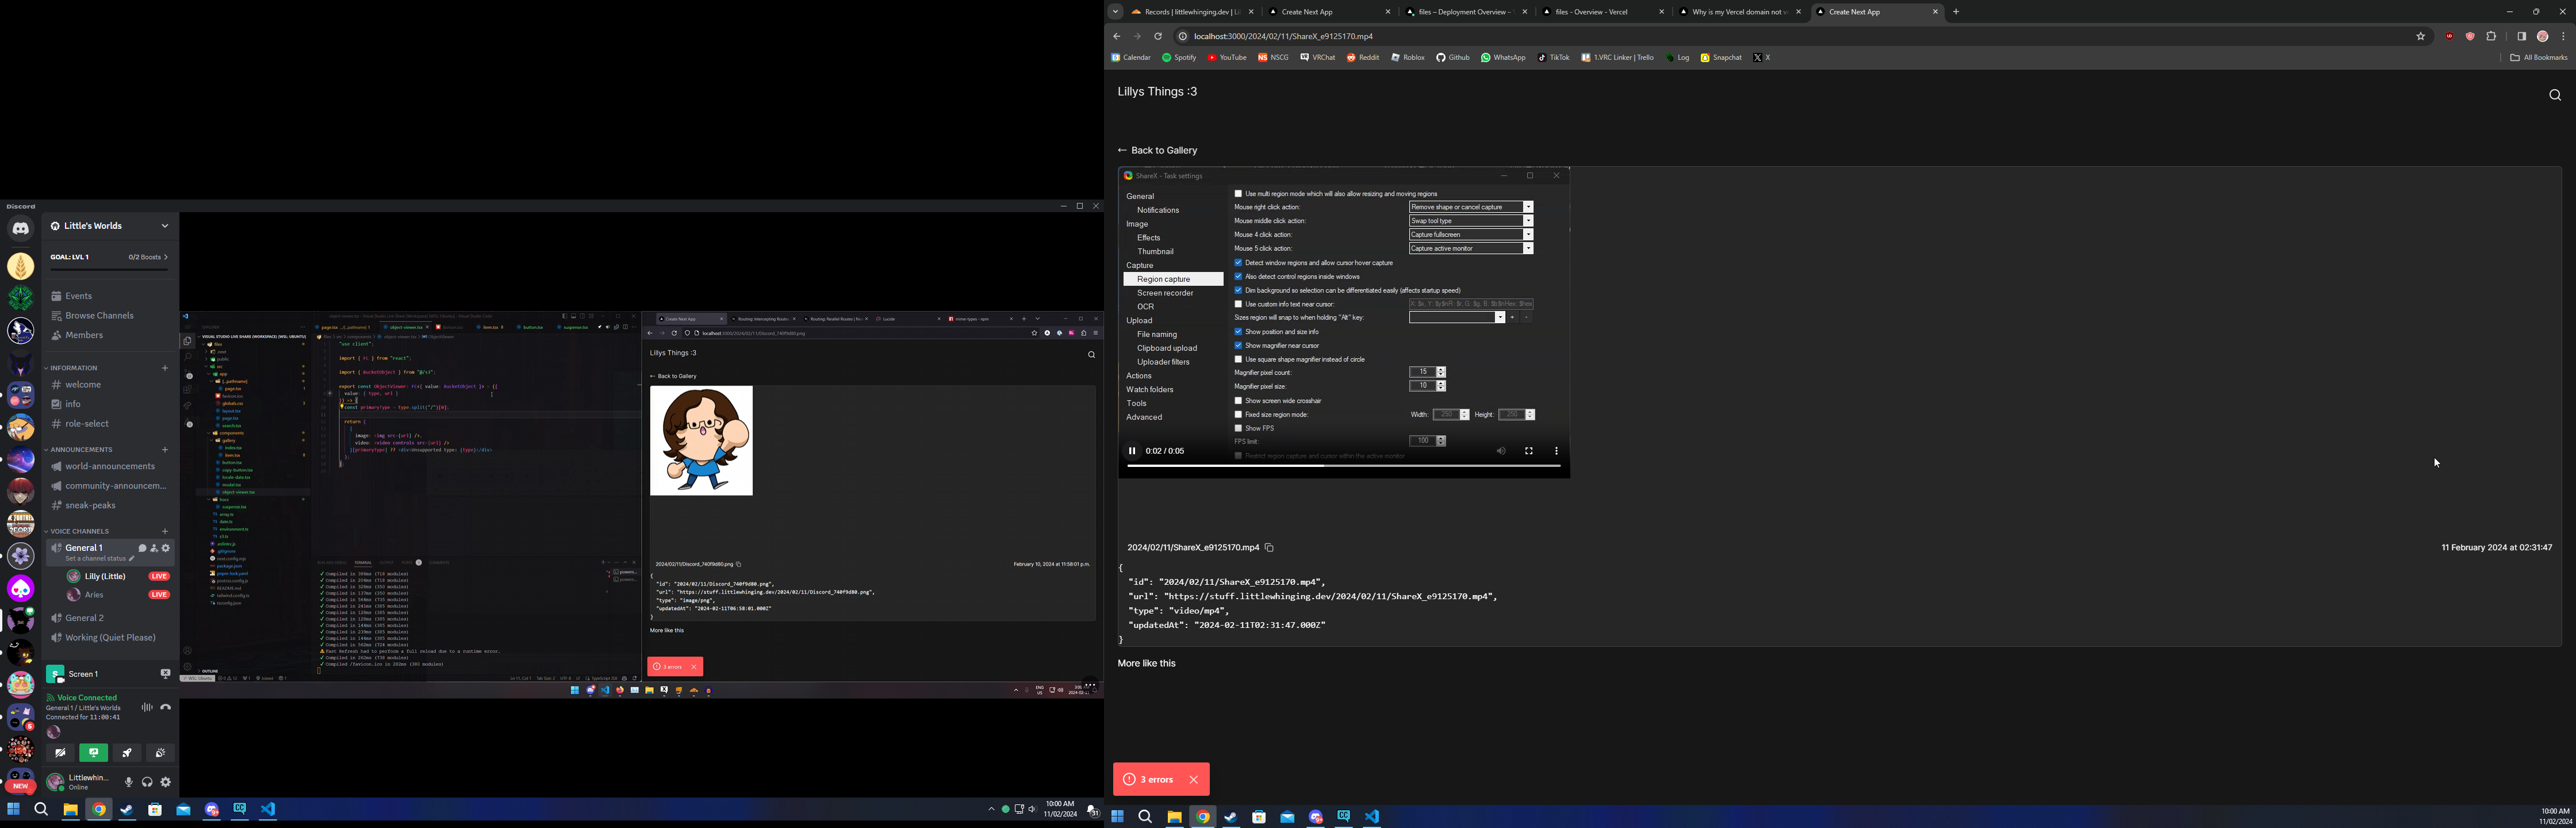This screenshot has width=2576, height=828.
Task: Collapse the VOICE CHANNELS category
Action: tap(79, 531)
